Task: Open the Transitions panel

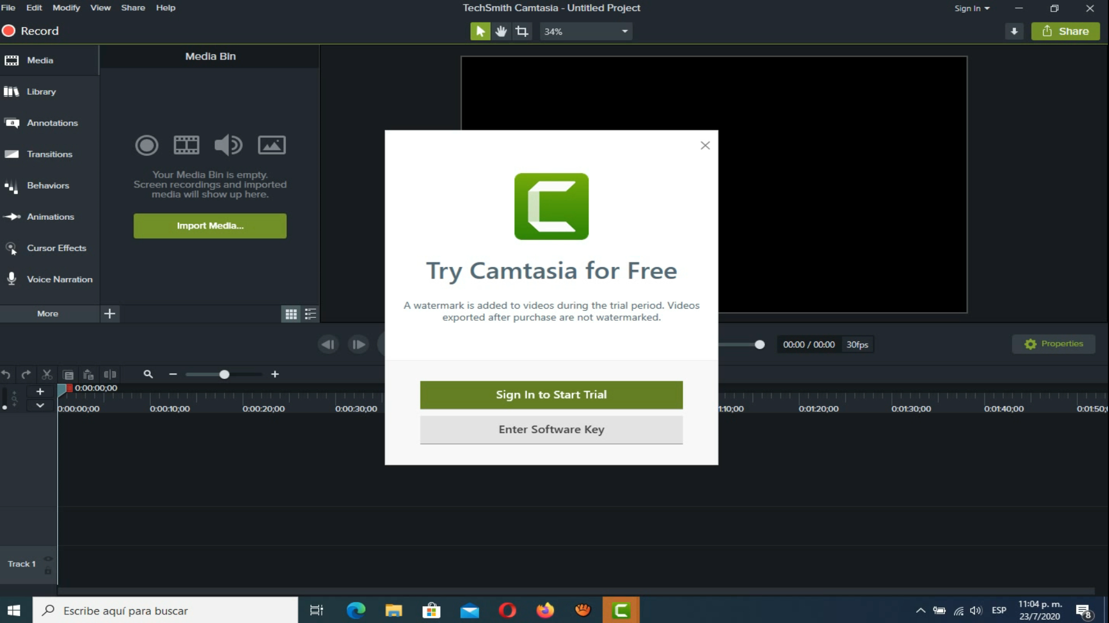Action: [49, 154]
